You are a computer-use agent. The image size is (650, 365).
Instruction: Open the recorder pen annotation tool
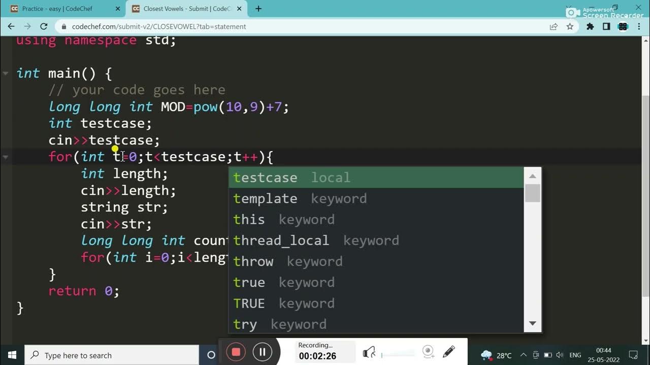point(448,352)
